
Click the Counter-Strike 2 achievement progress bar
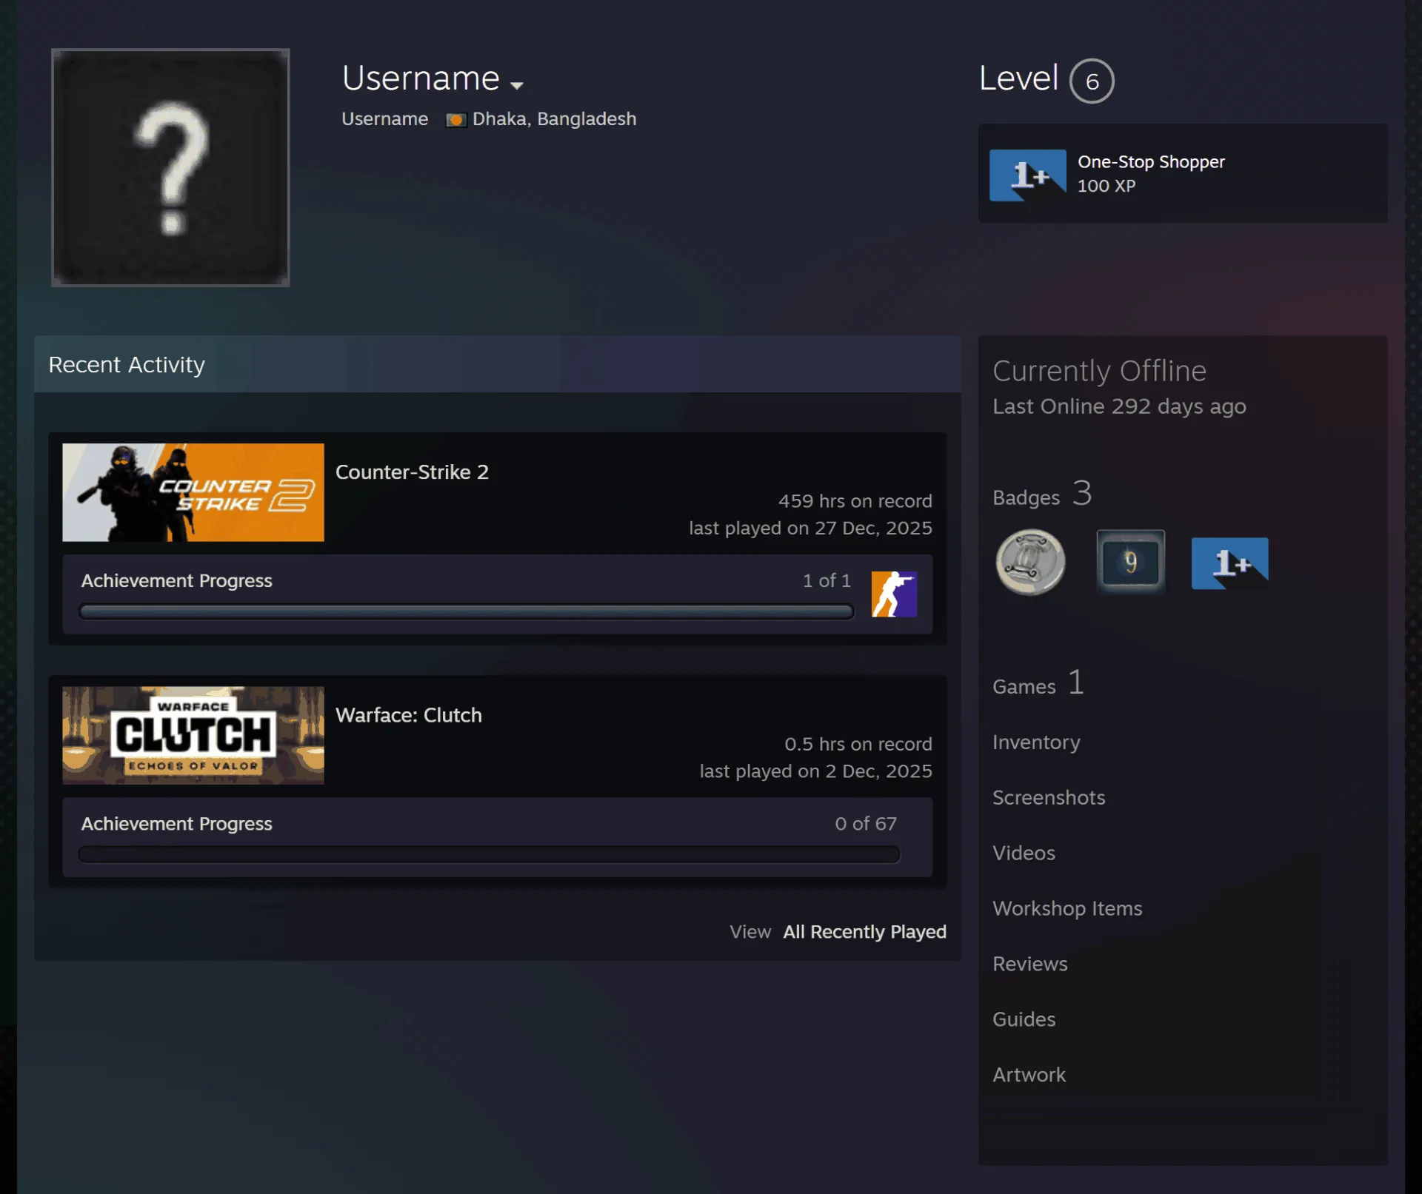click(x=467, y=611)
